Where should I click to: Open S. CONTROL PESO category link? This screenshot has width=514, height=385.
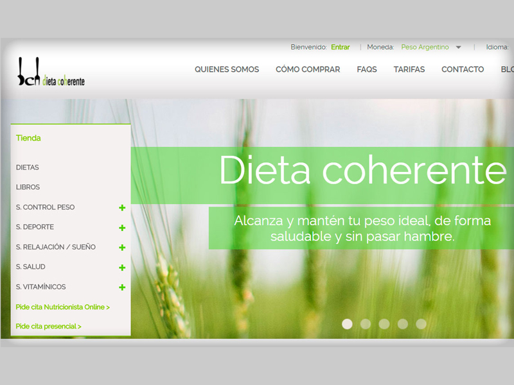click(x=45, y=207)
